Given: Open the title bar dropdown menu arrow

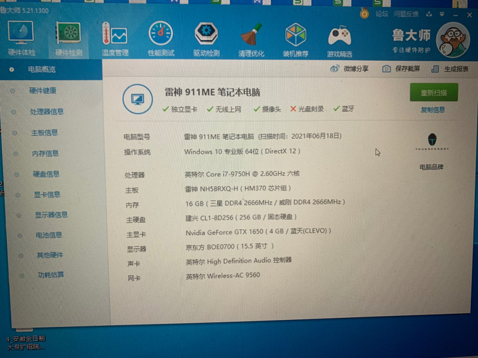Looking at the screenshot, I should [x=442, y=14].
